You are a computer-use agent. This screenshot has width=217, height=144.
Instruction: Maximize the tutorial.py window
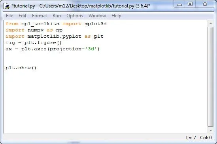pos(190,4)
